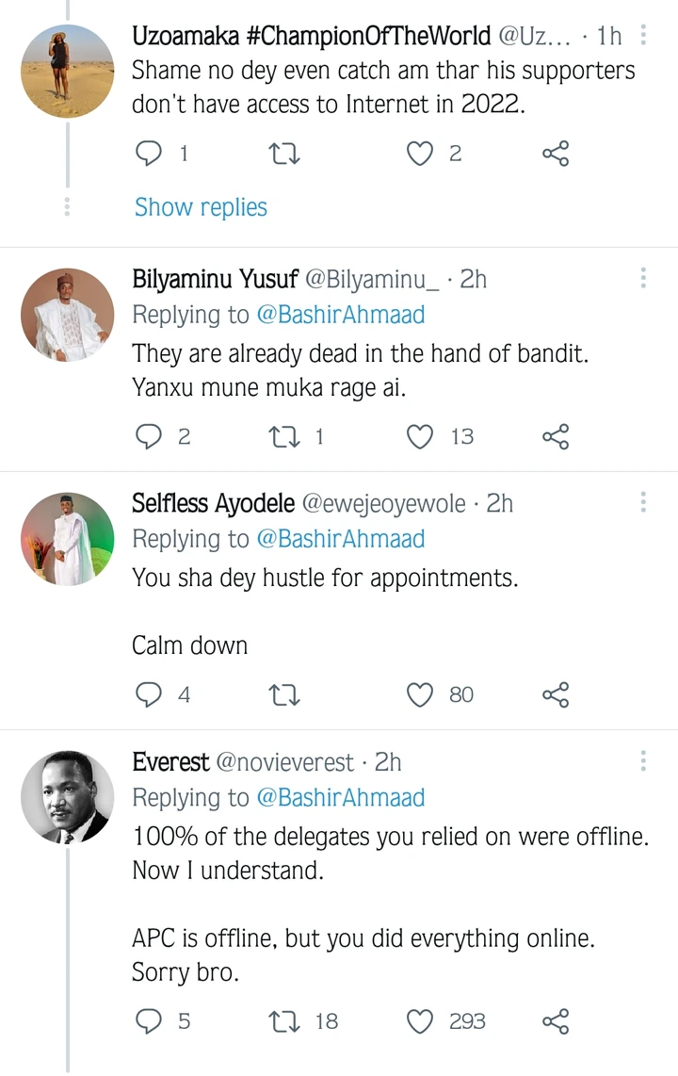Like Everest's tweet with 293 likes

point(419,1021)
